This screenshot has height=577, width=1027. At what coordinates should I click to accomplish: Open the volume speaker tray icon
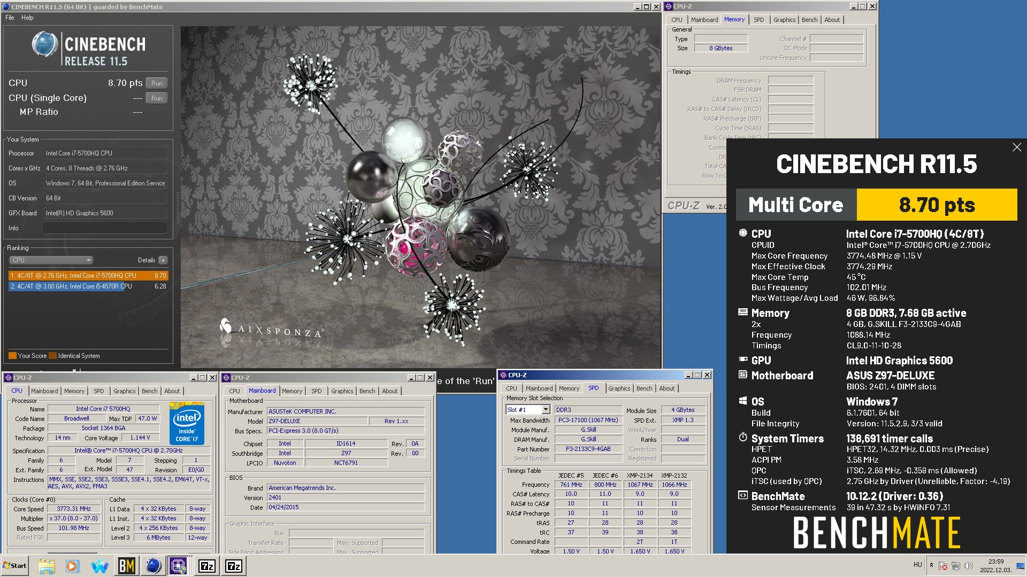(x=968, y=565)
